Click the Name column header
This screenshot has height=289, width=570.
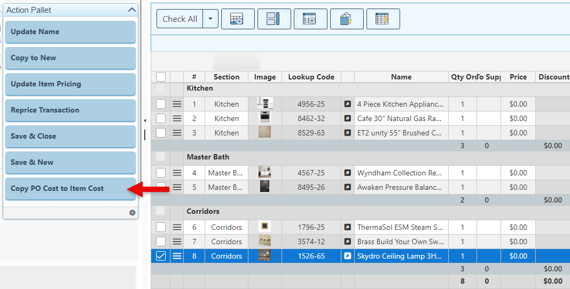pos(401,77)
